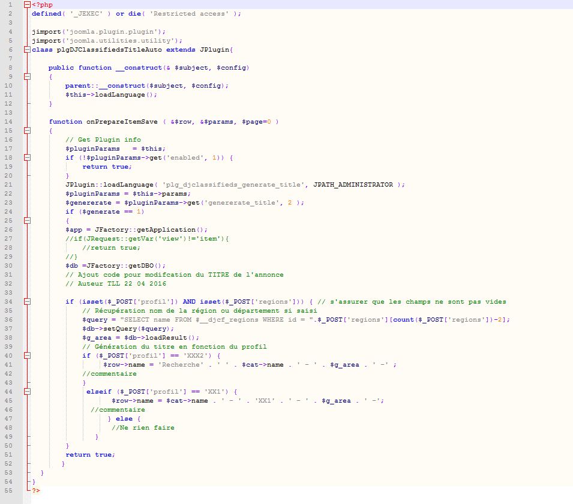Click the 'Restricted access' string
This screenshot has width=573, height=504.
tap(189, 14)
